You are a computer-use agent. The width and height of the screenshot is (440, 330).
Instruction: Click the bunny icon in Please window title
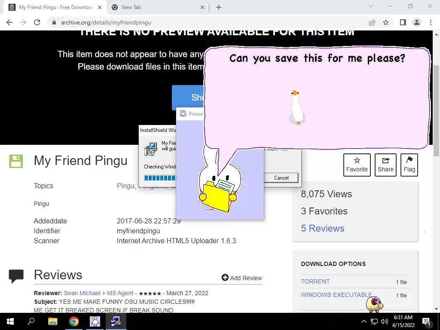coord(183,113)
